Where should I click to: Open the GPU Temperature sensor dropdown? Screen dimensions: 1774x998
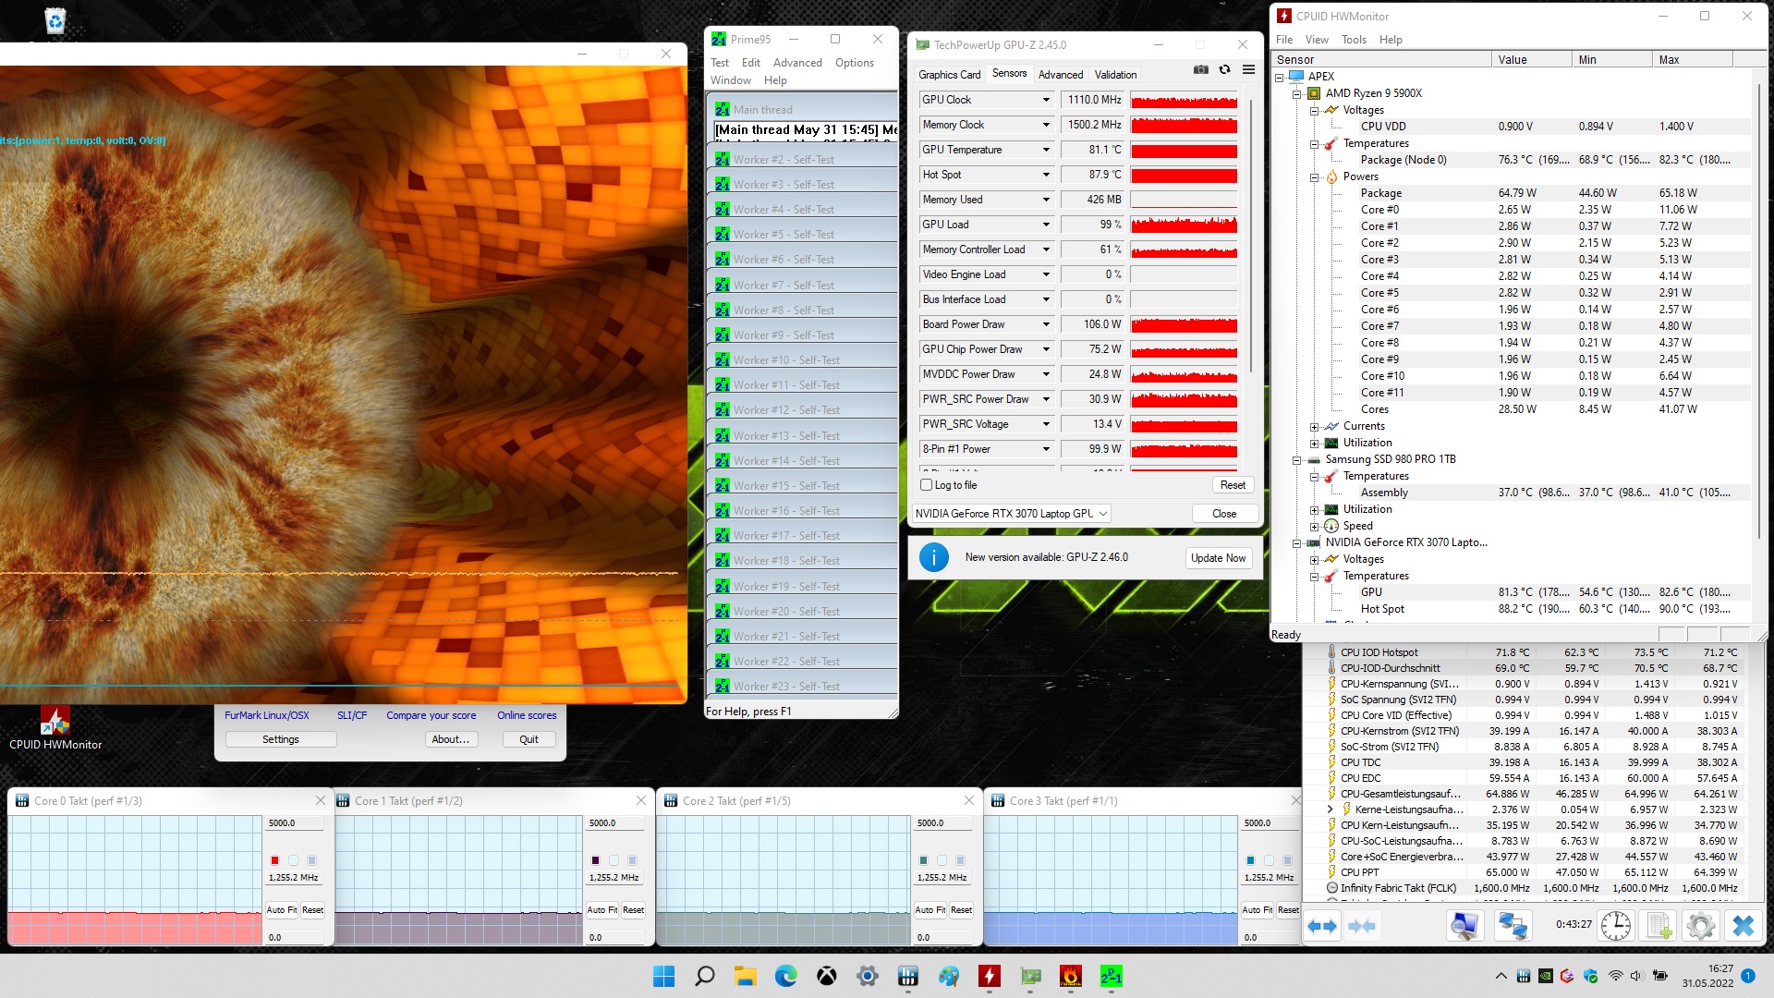tap(1046, 150)
